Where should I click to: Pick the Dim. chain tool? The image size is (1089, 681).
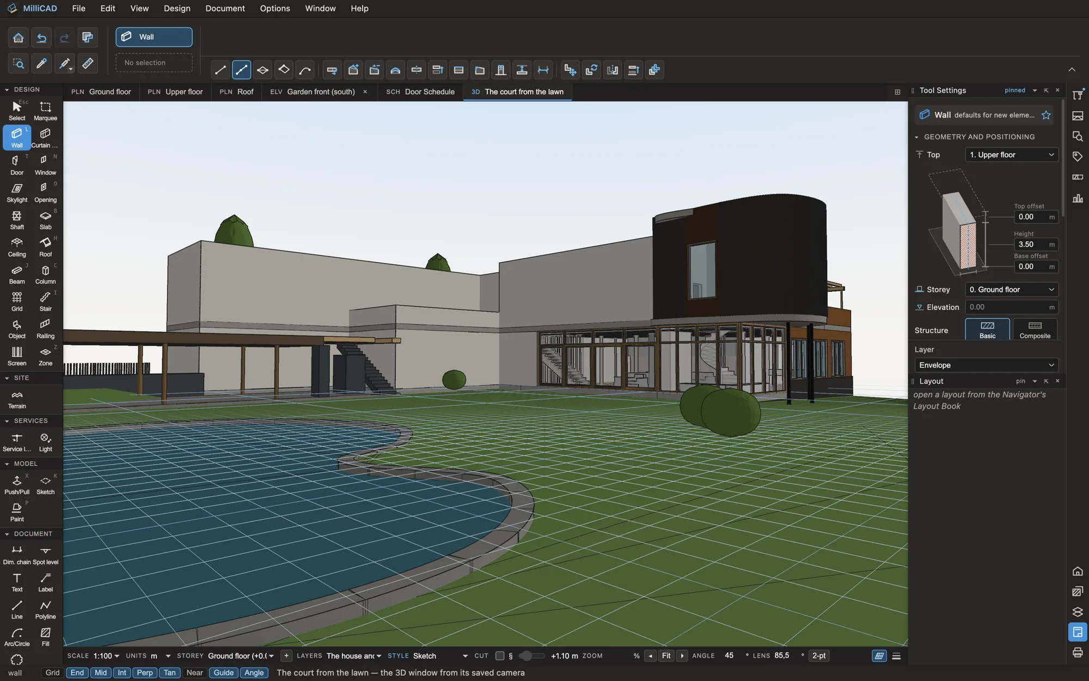(x=17, y=555)
